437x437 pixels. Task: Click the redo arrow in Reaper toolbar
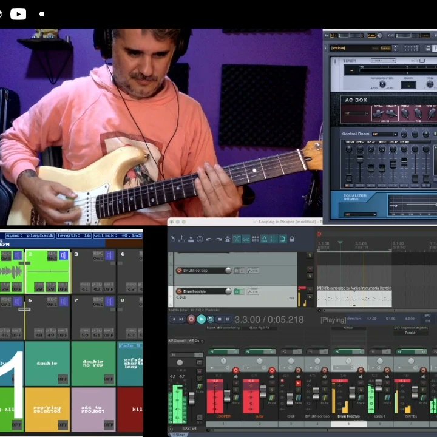[x=218, y=239]
